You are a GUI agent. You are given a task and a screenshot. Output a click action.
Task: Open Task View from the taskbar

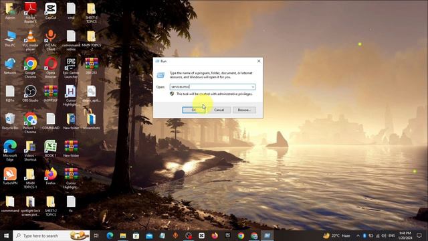coord(96,236)
